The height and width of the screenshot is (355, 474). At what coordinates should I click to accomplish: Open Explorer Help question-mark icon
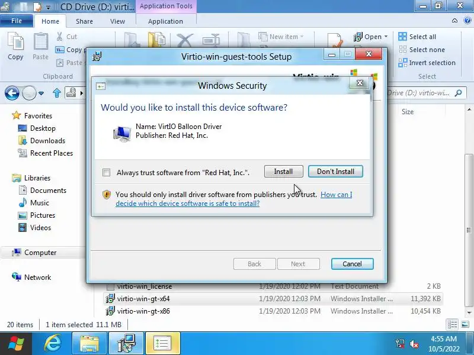pyautogui.click(x=467, y=21)
